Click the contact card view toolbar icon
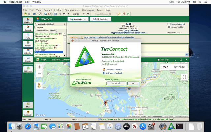211x132 pixels. (x=55, y=14)
